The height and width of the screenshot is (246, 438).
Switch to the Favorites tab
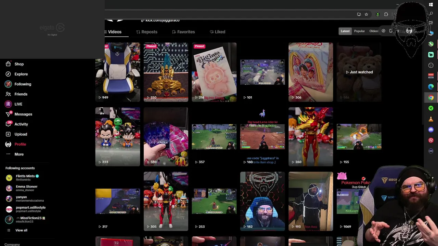(183, 32)
